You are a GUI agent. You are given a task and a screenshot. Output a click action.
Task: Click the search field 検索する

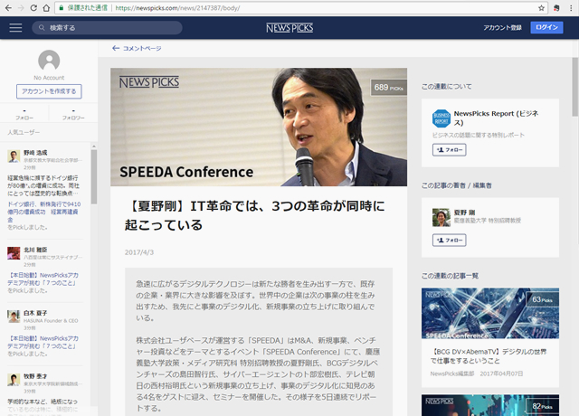[109, 28]
